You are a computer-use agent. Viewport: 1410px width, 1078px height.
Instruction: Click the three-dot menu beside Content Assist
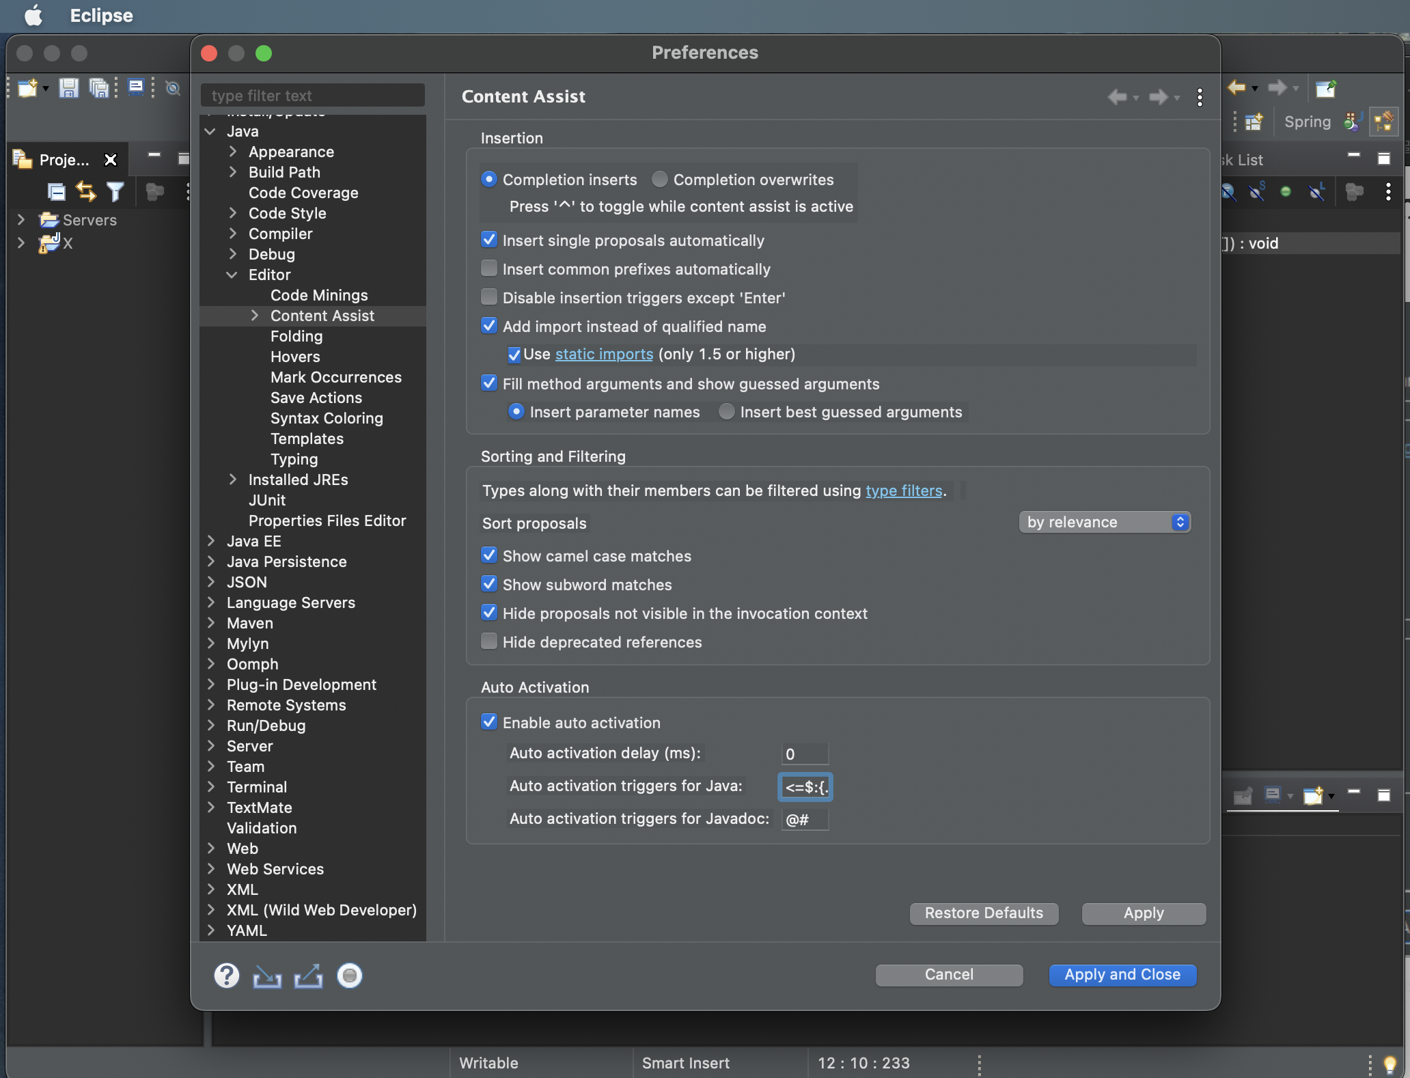click(x=1200, y=97)
